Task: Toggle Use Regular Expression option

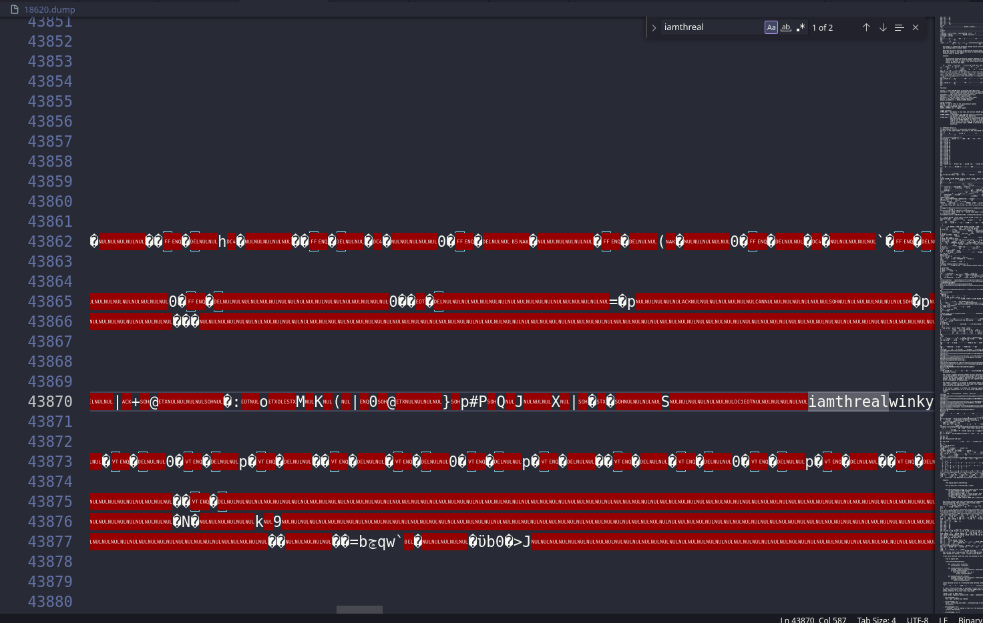Action: [x=801, y=27]
